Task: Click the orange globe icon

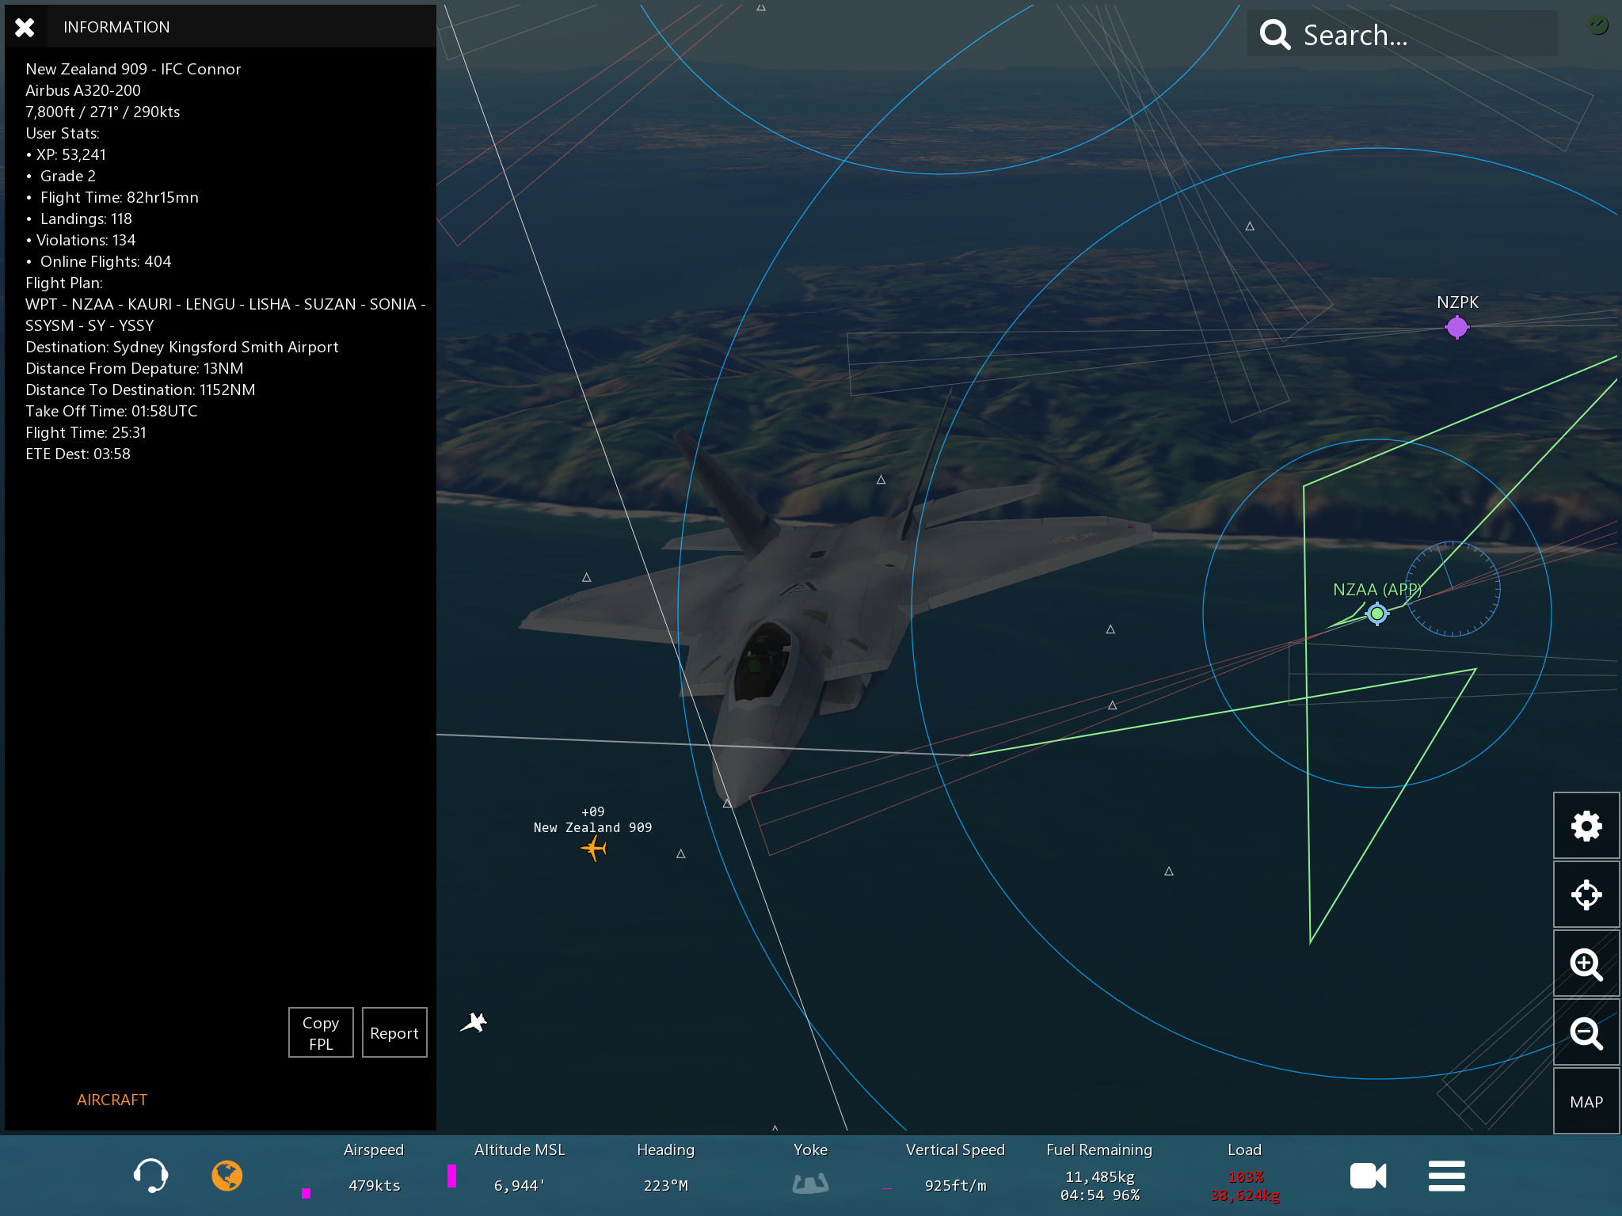Action: [227, 1176]
